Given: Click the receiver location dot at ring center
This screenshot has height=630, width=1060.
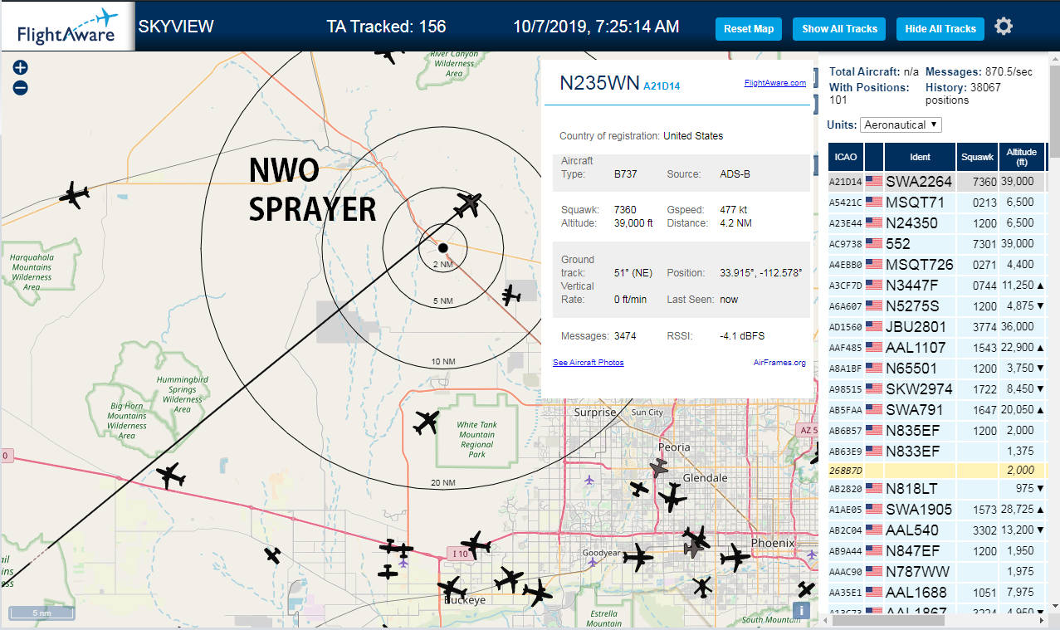Looking at the screenshot, I should [442, 247].
